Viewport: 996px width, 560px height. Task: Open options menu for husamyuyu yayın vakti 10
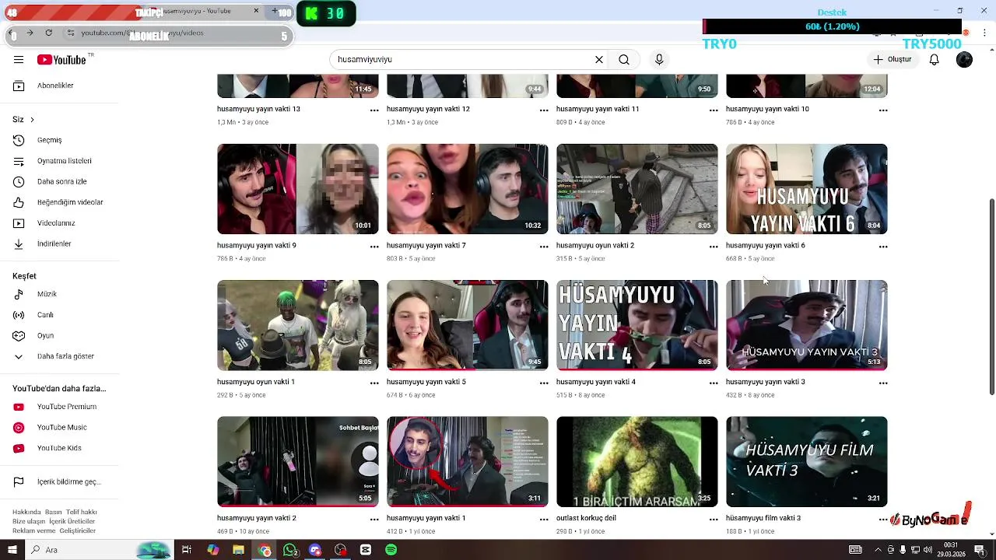[883, 110]
